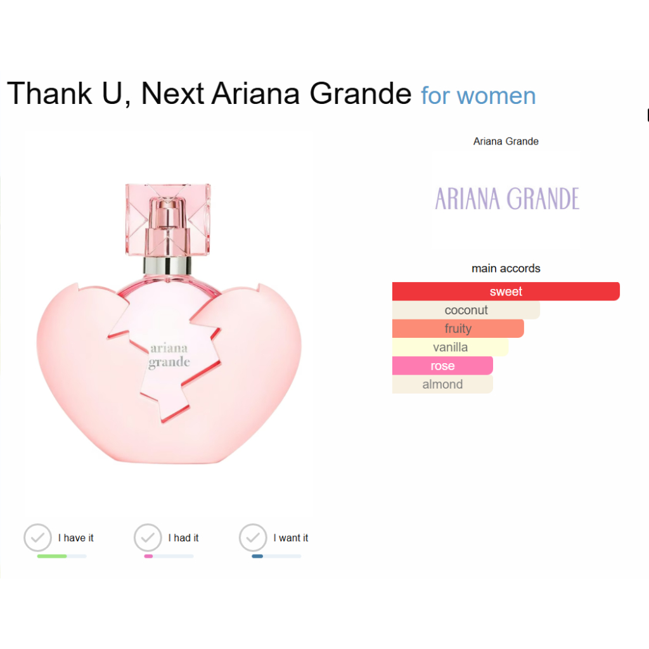Select the orange 'fruity' accord bar
This screenshot has width=649, height=649.
tap(458, 328)
